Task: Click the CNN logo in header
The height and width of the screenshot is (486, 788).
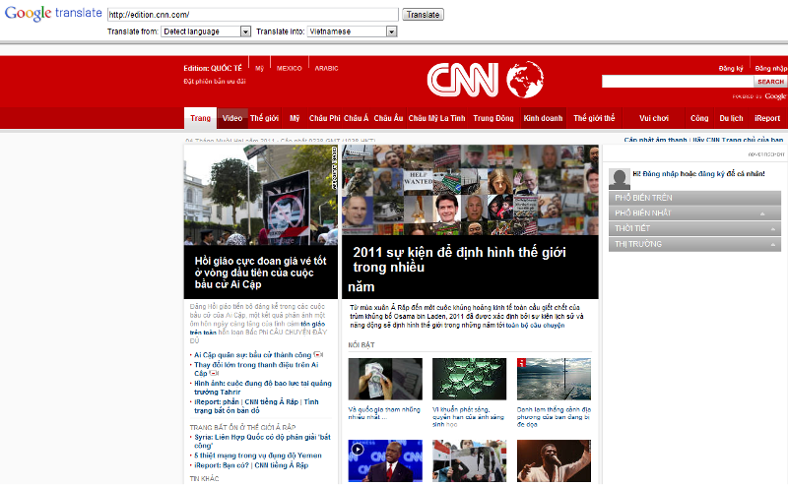Action: tap(462, 80)
